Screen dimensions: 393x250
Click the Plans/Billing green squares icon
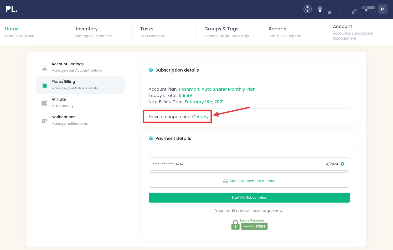tap(44, 85)
